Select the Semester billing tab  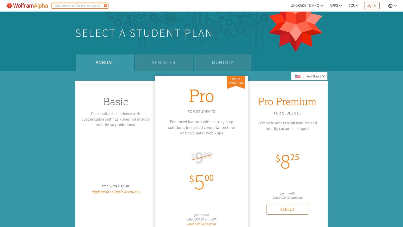pos(163,63)
